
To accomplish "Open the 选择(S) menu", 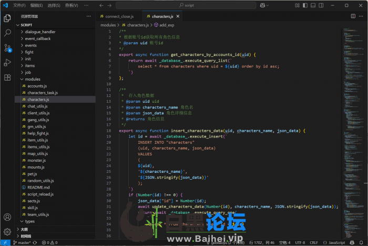I will click(54, 5).
